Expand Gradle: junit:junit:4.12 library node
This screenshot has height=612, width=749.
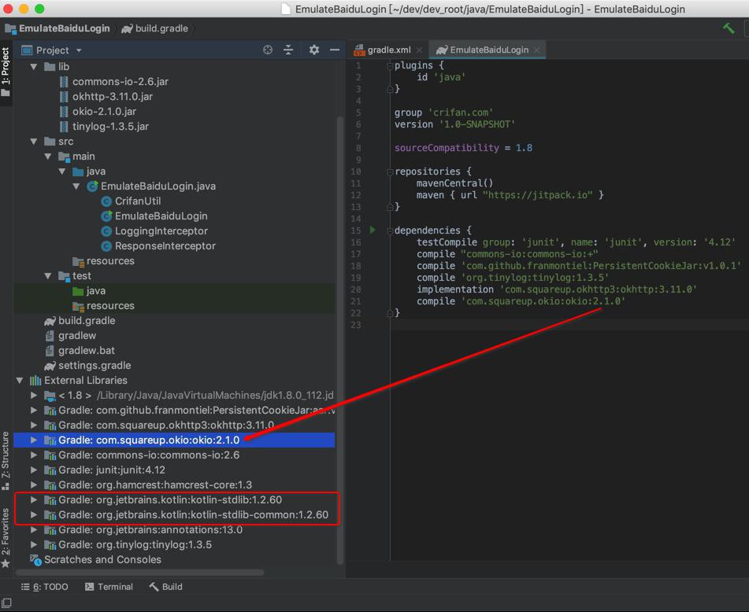(34, 470)
